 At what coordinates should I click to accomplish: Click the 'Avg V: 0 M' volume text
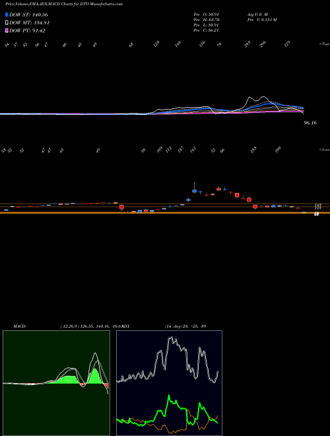point(257,14)
